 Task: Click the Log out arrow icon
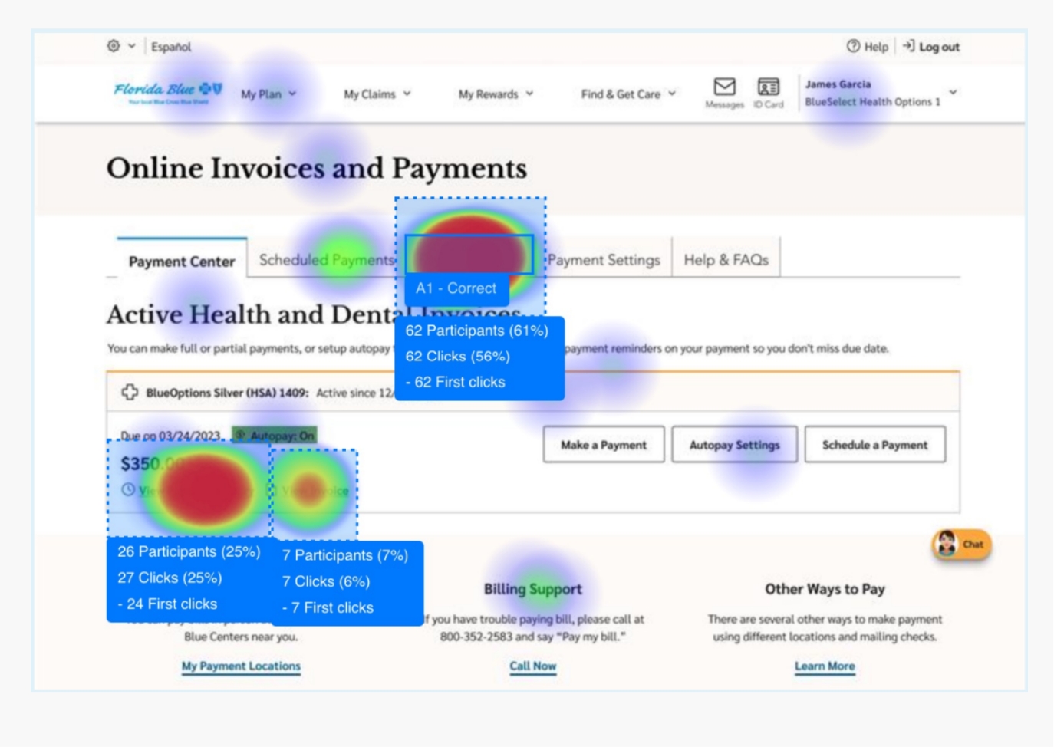point(908,46)
